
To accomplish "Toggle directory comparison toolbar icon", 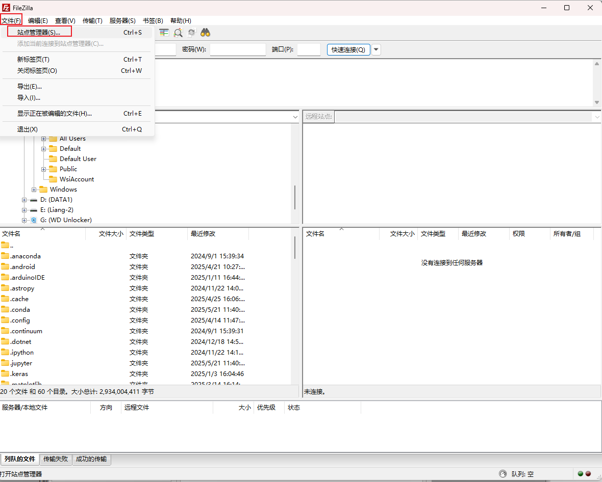I will (164, 33).
